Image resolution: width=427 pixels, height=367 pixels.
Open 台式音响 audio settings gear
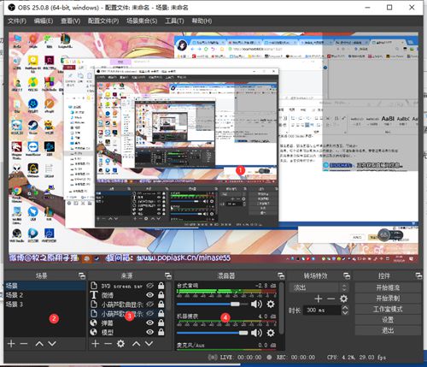pyautogui.click(x=271, y=305)
